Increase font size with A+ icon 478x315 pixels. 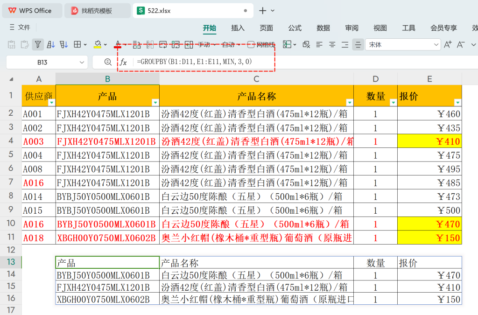(x=448, y=45)
